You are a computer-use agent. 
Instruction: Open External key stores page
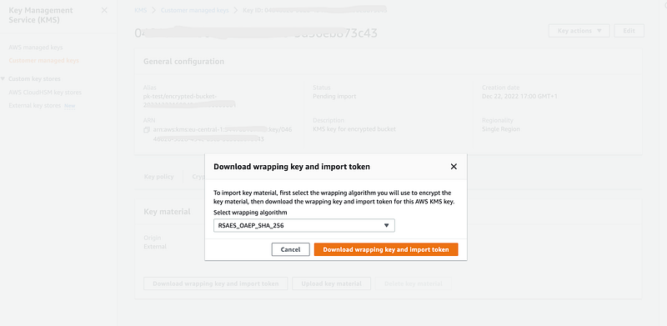pyautogui.click(x=35, y=106)
